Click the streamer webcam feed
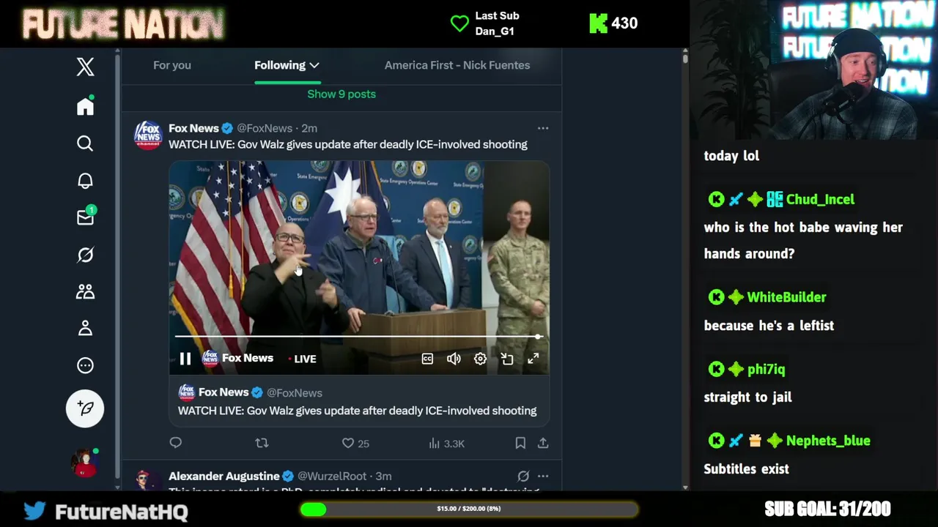938x527 pixels. point(813,70)
